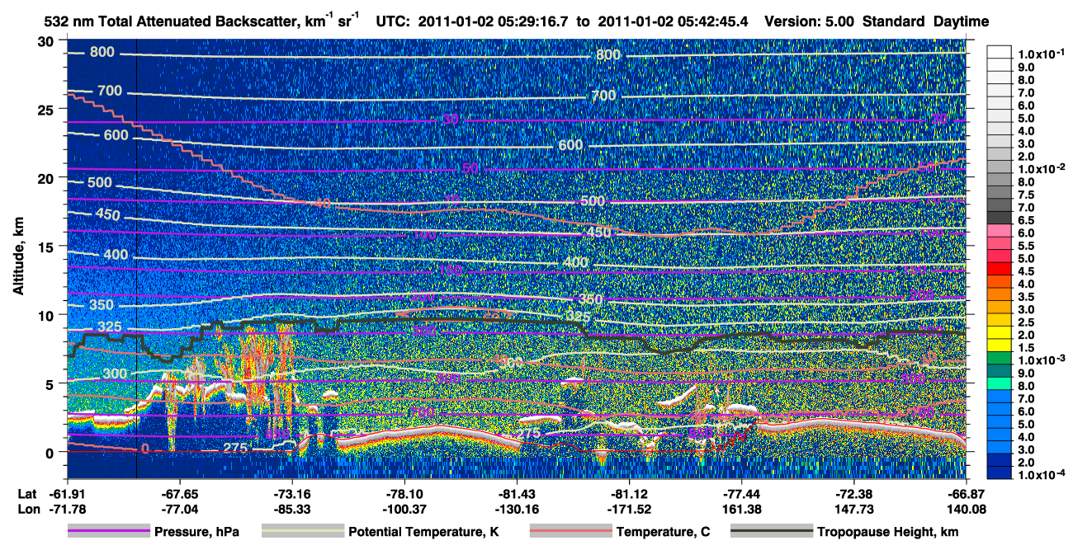Click latitude value '-78.10'
Screen dimensions: 1073x550
404,495
